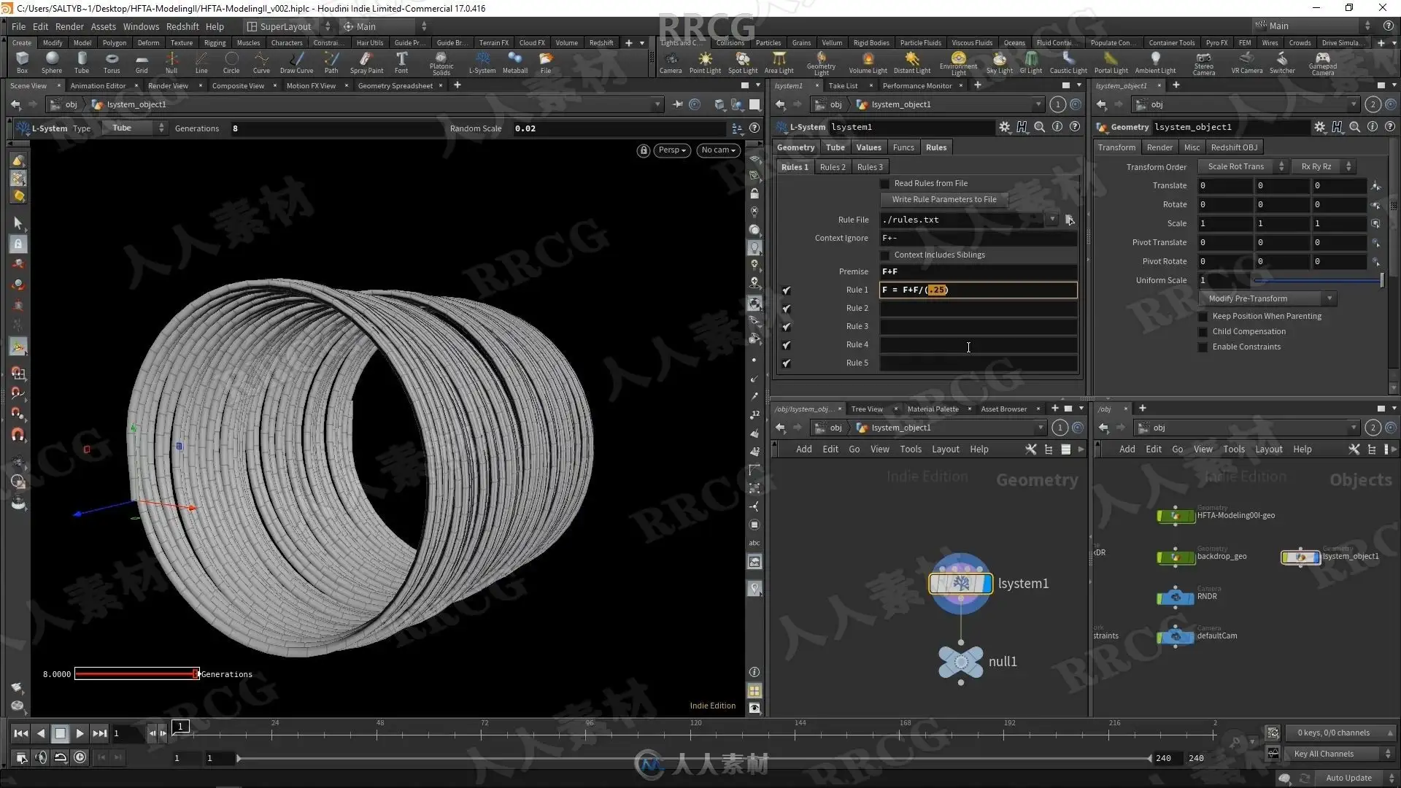Enable Keep Position When Parenting

pos(1203,317)
